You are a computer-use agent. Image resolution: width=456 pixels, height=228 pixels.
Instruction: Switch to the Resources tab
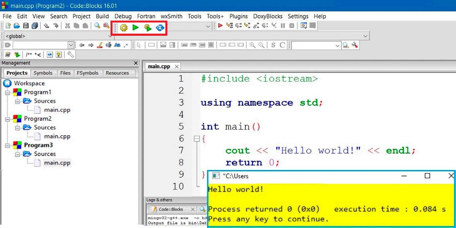[x=117, y=73]
